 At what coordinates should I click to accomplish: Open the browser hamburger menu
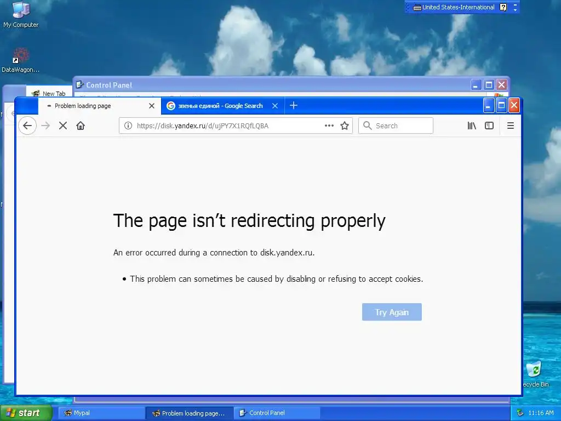(x=511, y=126)
